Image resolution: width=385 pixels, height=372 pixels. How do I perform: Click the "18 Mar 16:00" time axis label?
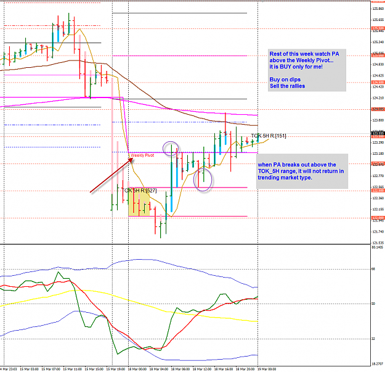point(224,369)
